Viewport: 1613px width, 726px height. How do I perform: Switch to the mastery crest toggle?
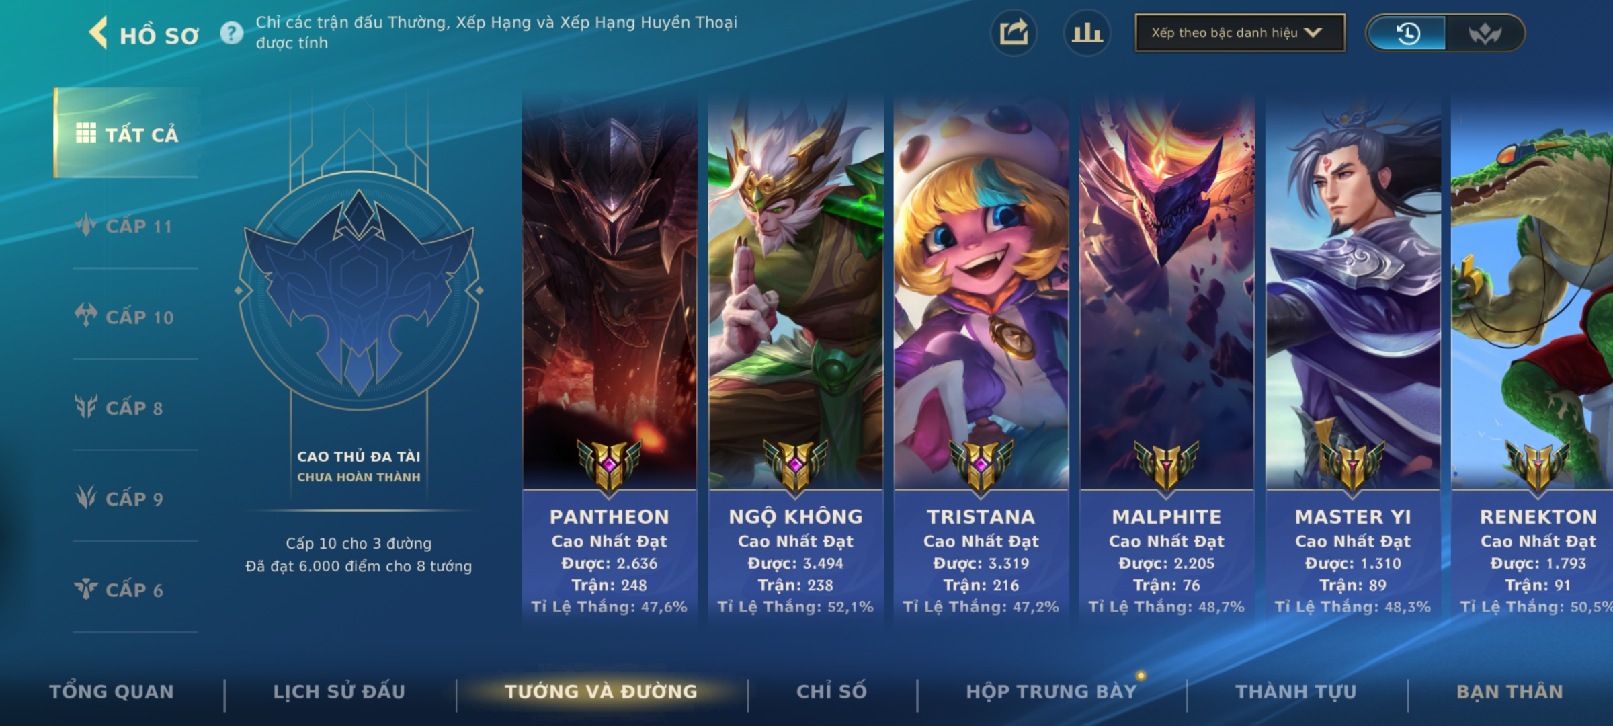[x=1485, y=33]
